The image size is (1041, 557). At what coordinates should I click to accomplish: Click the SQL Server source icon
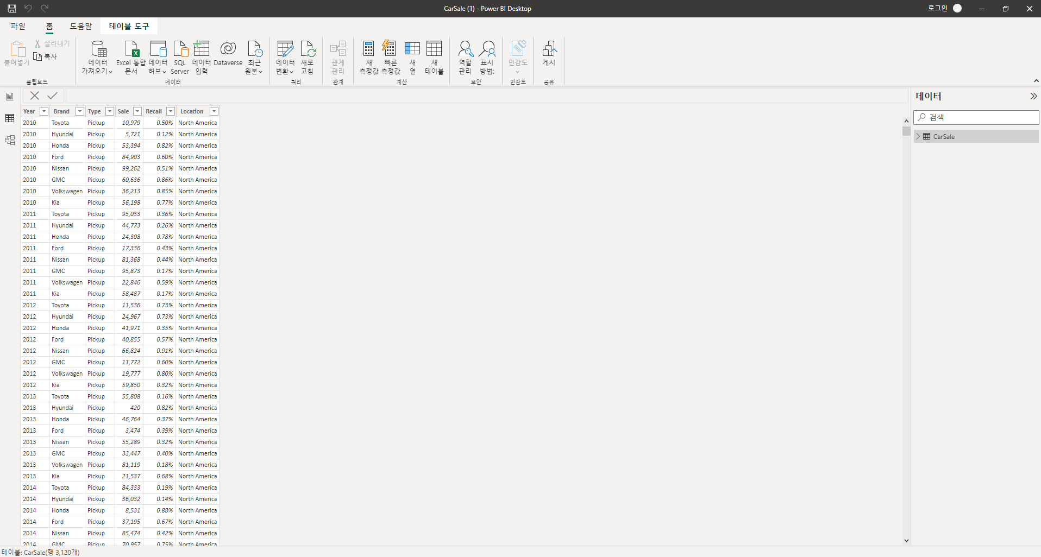click(180, 58)
